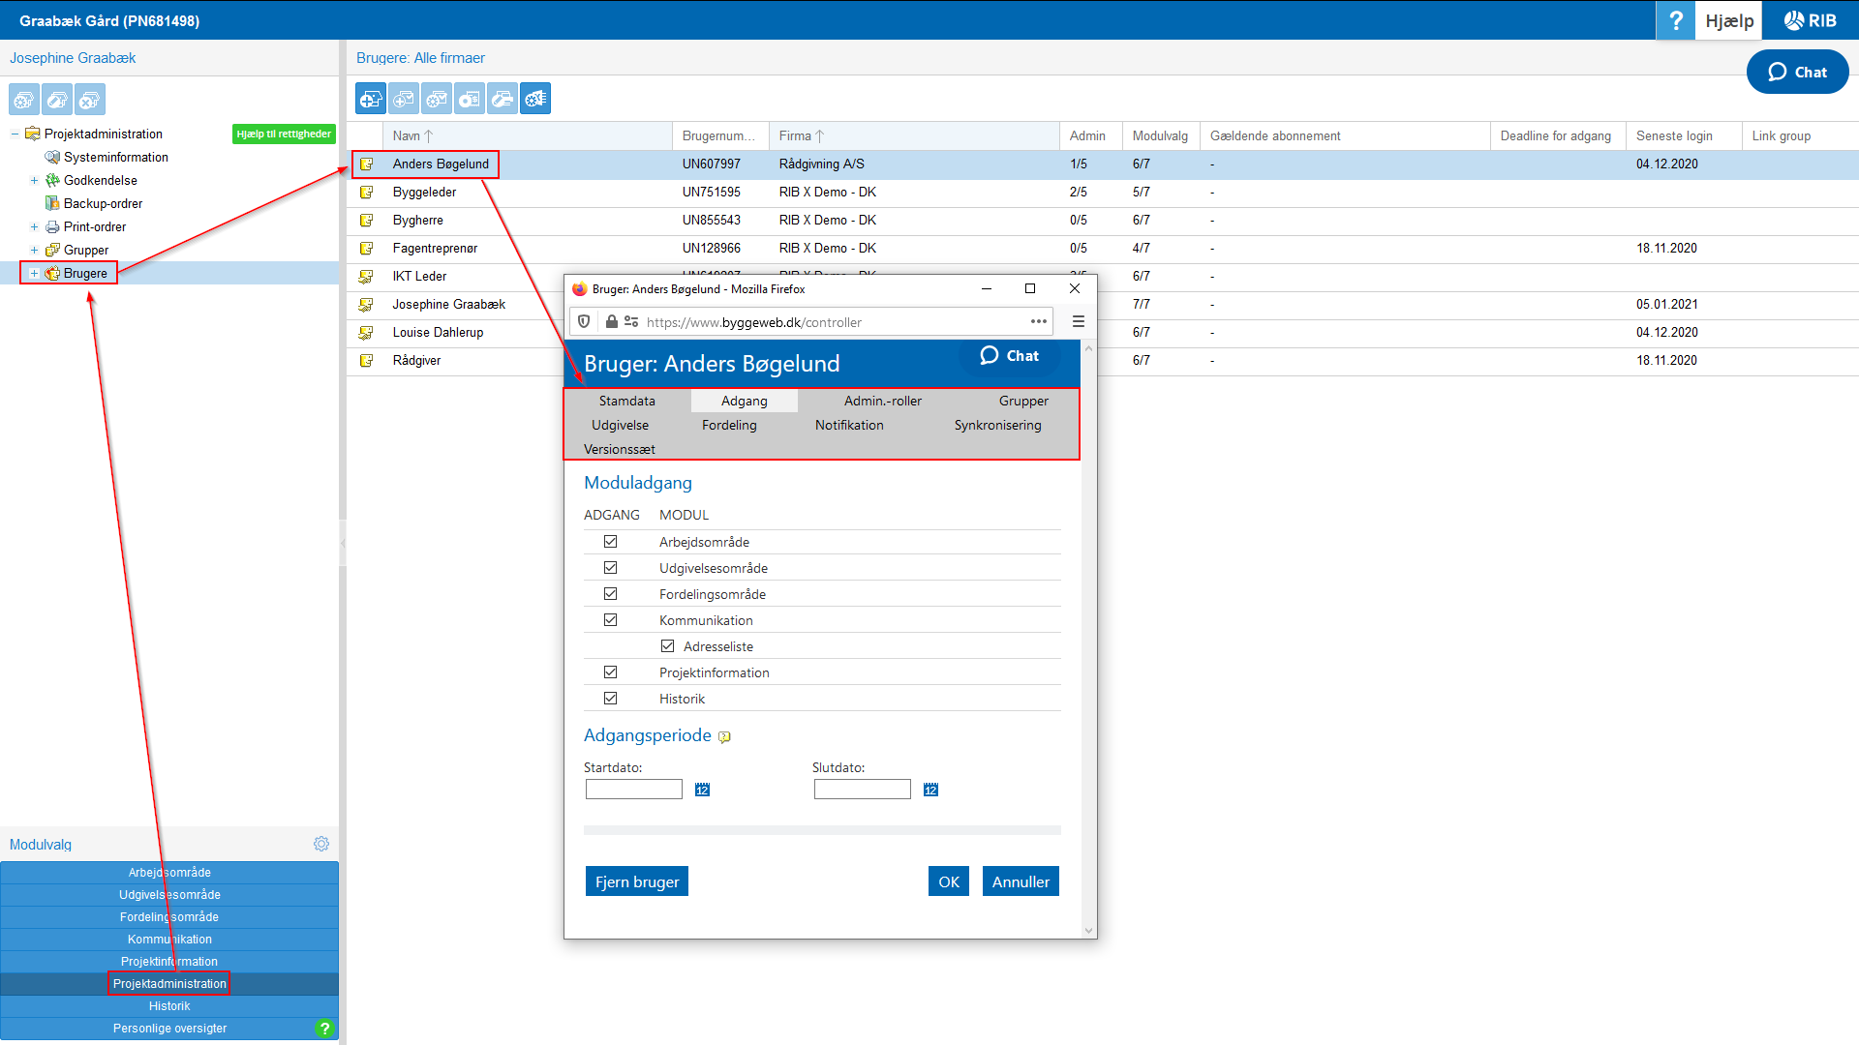Collapse the Projektadministration tree node
The image size is (1859, 1045).
point(15,134)
